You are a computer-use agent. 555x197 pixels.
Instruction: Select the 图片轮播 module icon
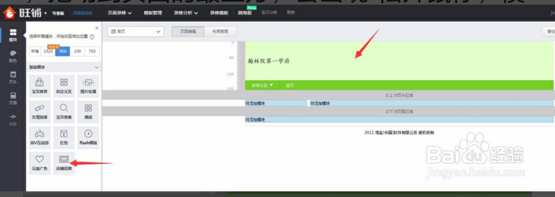tap(88, 86)
